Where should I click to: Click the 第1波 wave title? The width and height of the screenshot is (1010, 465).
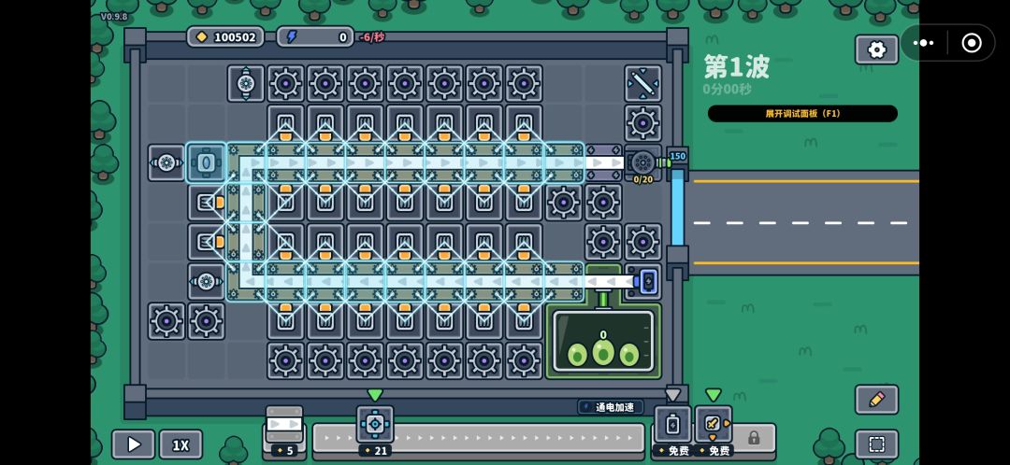(x=736, y=66)
